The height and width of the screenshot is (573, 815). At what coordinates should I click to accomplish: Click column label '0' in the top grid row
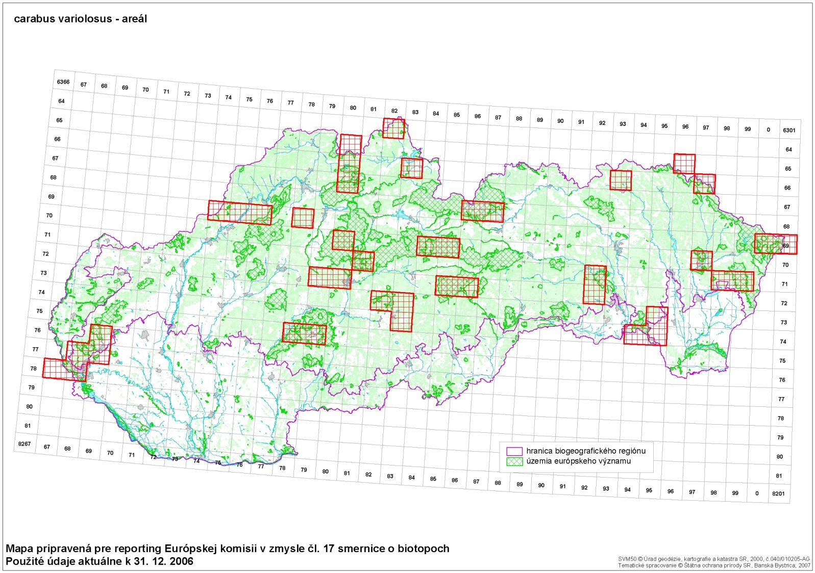pos(768,130)
